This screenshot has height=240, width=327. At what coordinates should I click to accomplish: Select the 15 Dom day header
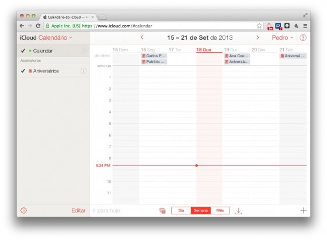pos(120,50)
